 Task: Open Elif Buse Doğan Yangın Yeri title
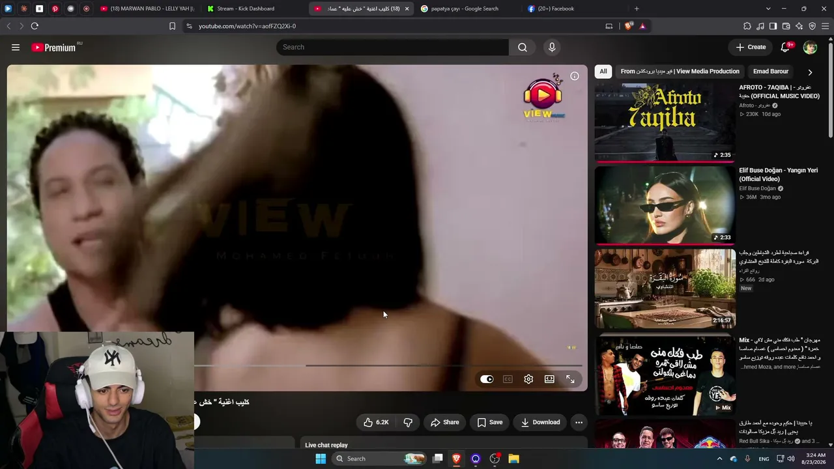point(778,175)
